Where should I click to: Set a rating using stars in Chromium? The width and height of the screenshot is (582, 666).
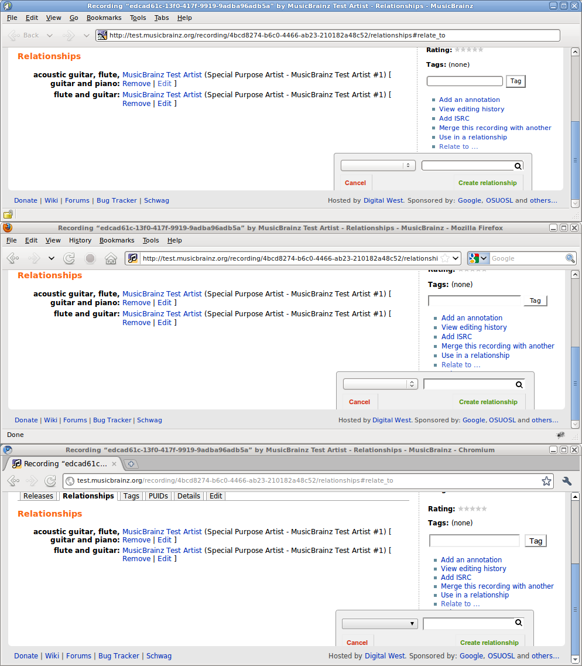(472, 509)
